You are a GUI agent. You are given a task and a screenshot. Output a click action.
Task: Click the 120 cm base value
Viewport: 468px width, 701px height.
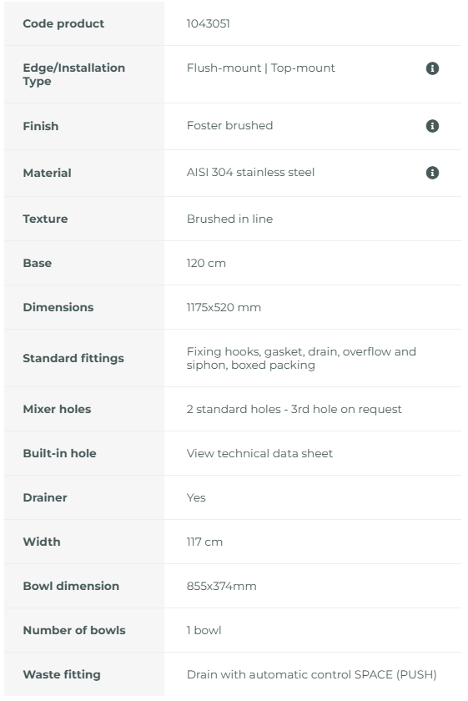click(206, 263)
